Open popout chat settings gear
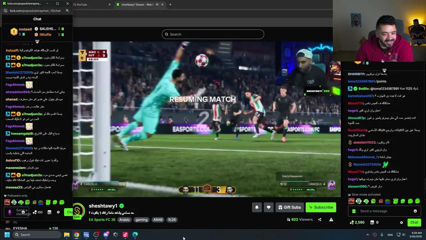Screen dimensions: 426x240 (x=58, y=212)
